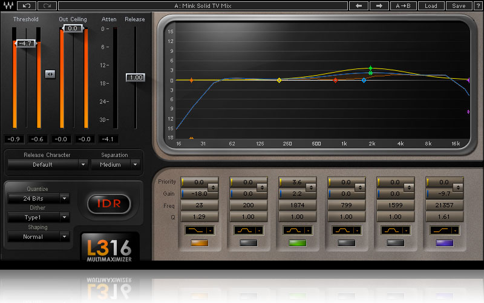
Task: Toggle the orange band 1 enable button
Action: point(200,243)
